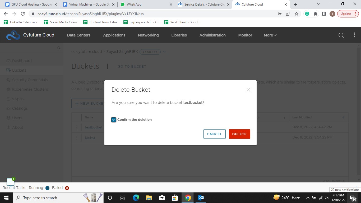Open Microsoft Edge from the taskbar
This screenshot has width=361, height=203.
tap(136, 198)
